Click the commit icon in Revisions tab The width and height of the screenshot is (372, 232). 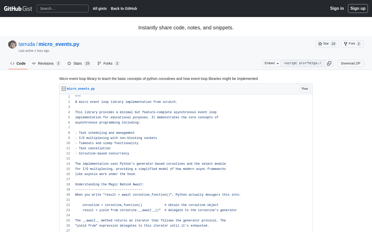(x=34, y=63)
